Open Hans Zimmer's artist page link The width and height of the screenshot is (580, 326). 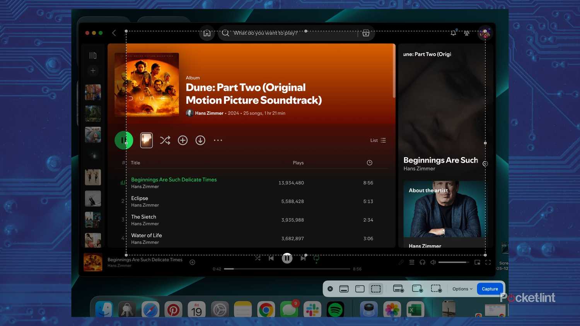209,113
